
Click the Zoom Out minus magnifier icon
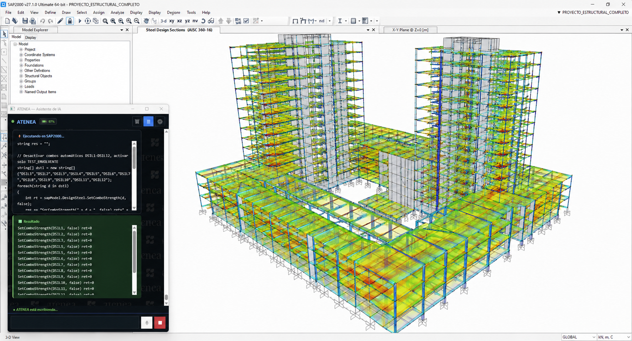click(137, 21)
